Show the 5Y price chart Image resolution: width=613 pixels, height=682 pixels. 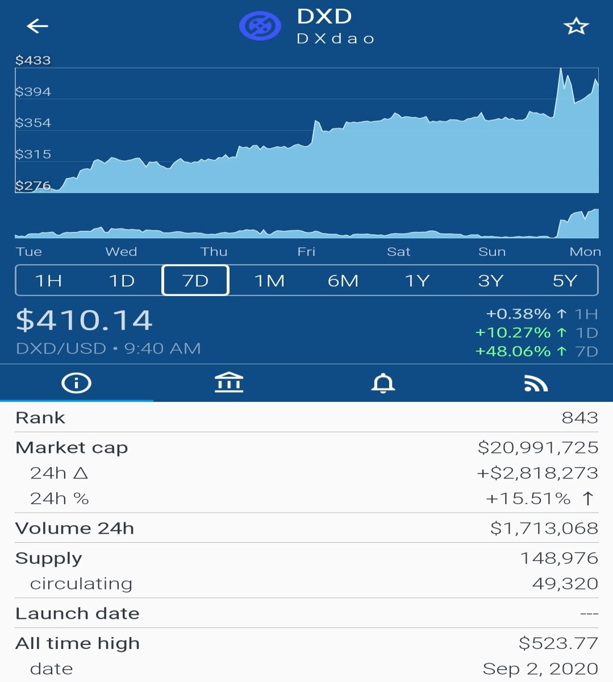[x=565, y=281]
